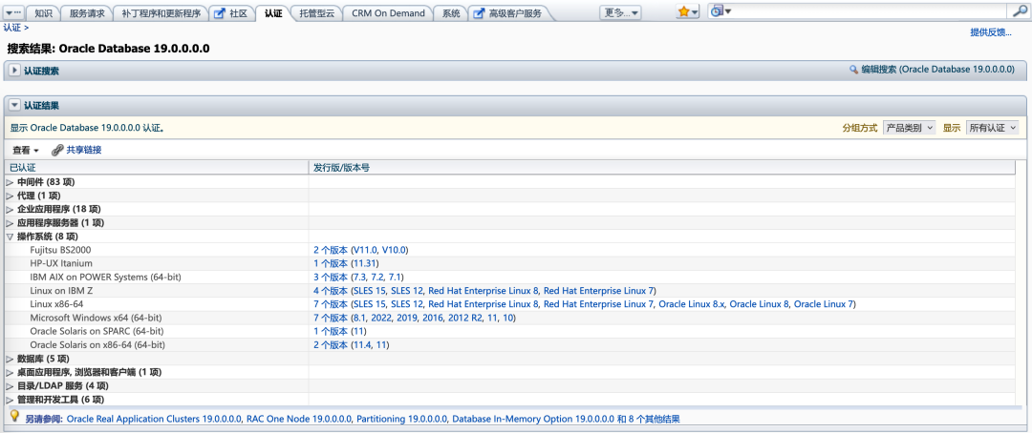Open the search scope dropdown icon
The width and height of the screenshot is (1032, 433).
(x=721, y=11)
